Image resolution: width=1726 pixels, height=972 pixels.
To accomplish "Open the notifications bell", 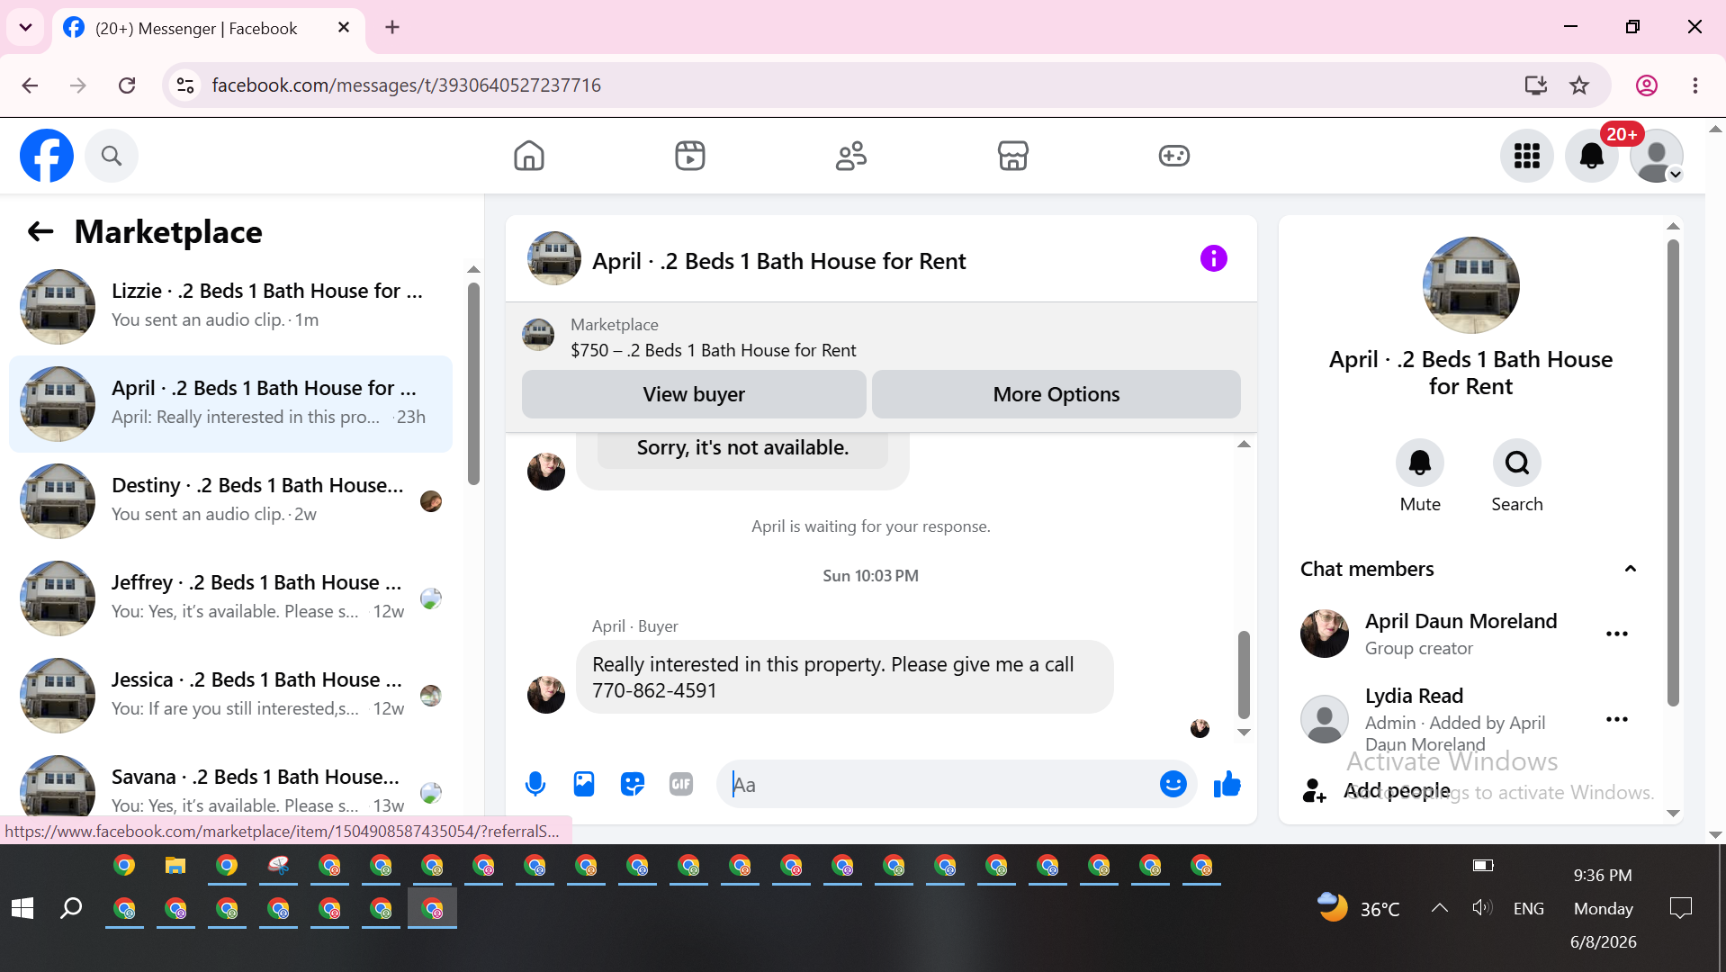I will coord(1592,156).
